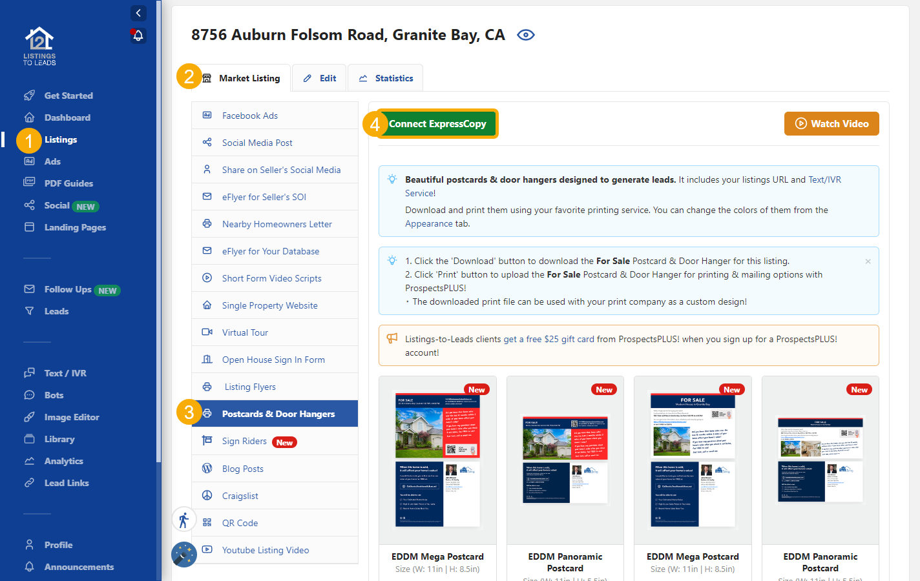Image resolution: width=920 pixels, height=581 pixels.
Task: Click the Image Editor brush icon
Action: tap(29, 417)
